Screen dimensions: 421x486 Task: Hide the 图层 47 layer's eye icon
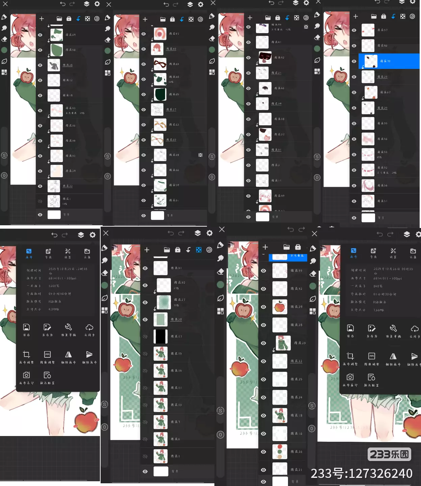(143, 34)
